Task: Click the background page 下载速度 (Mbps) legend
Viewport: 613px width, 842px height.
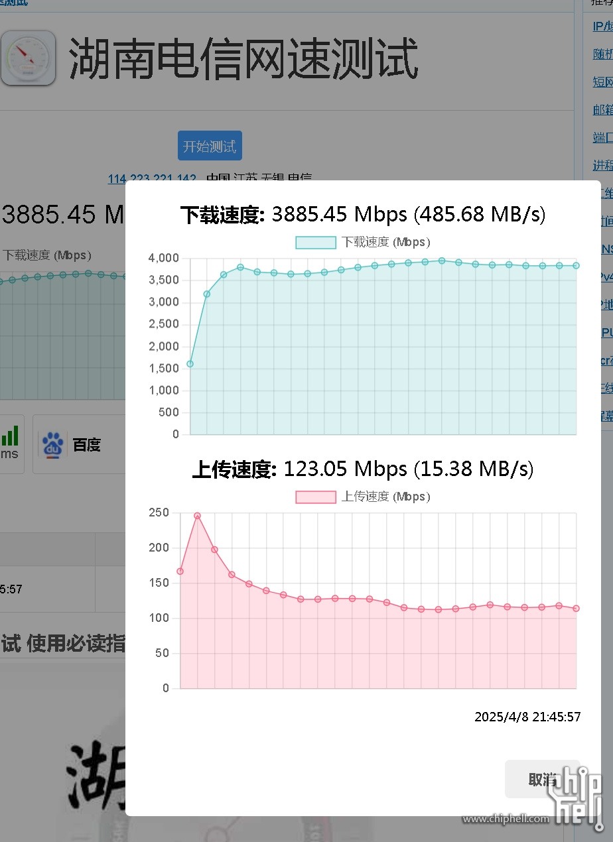Action: coord(47,255)
